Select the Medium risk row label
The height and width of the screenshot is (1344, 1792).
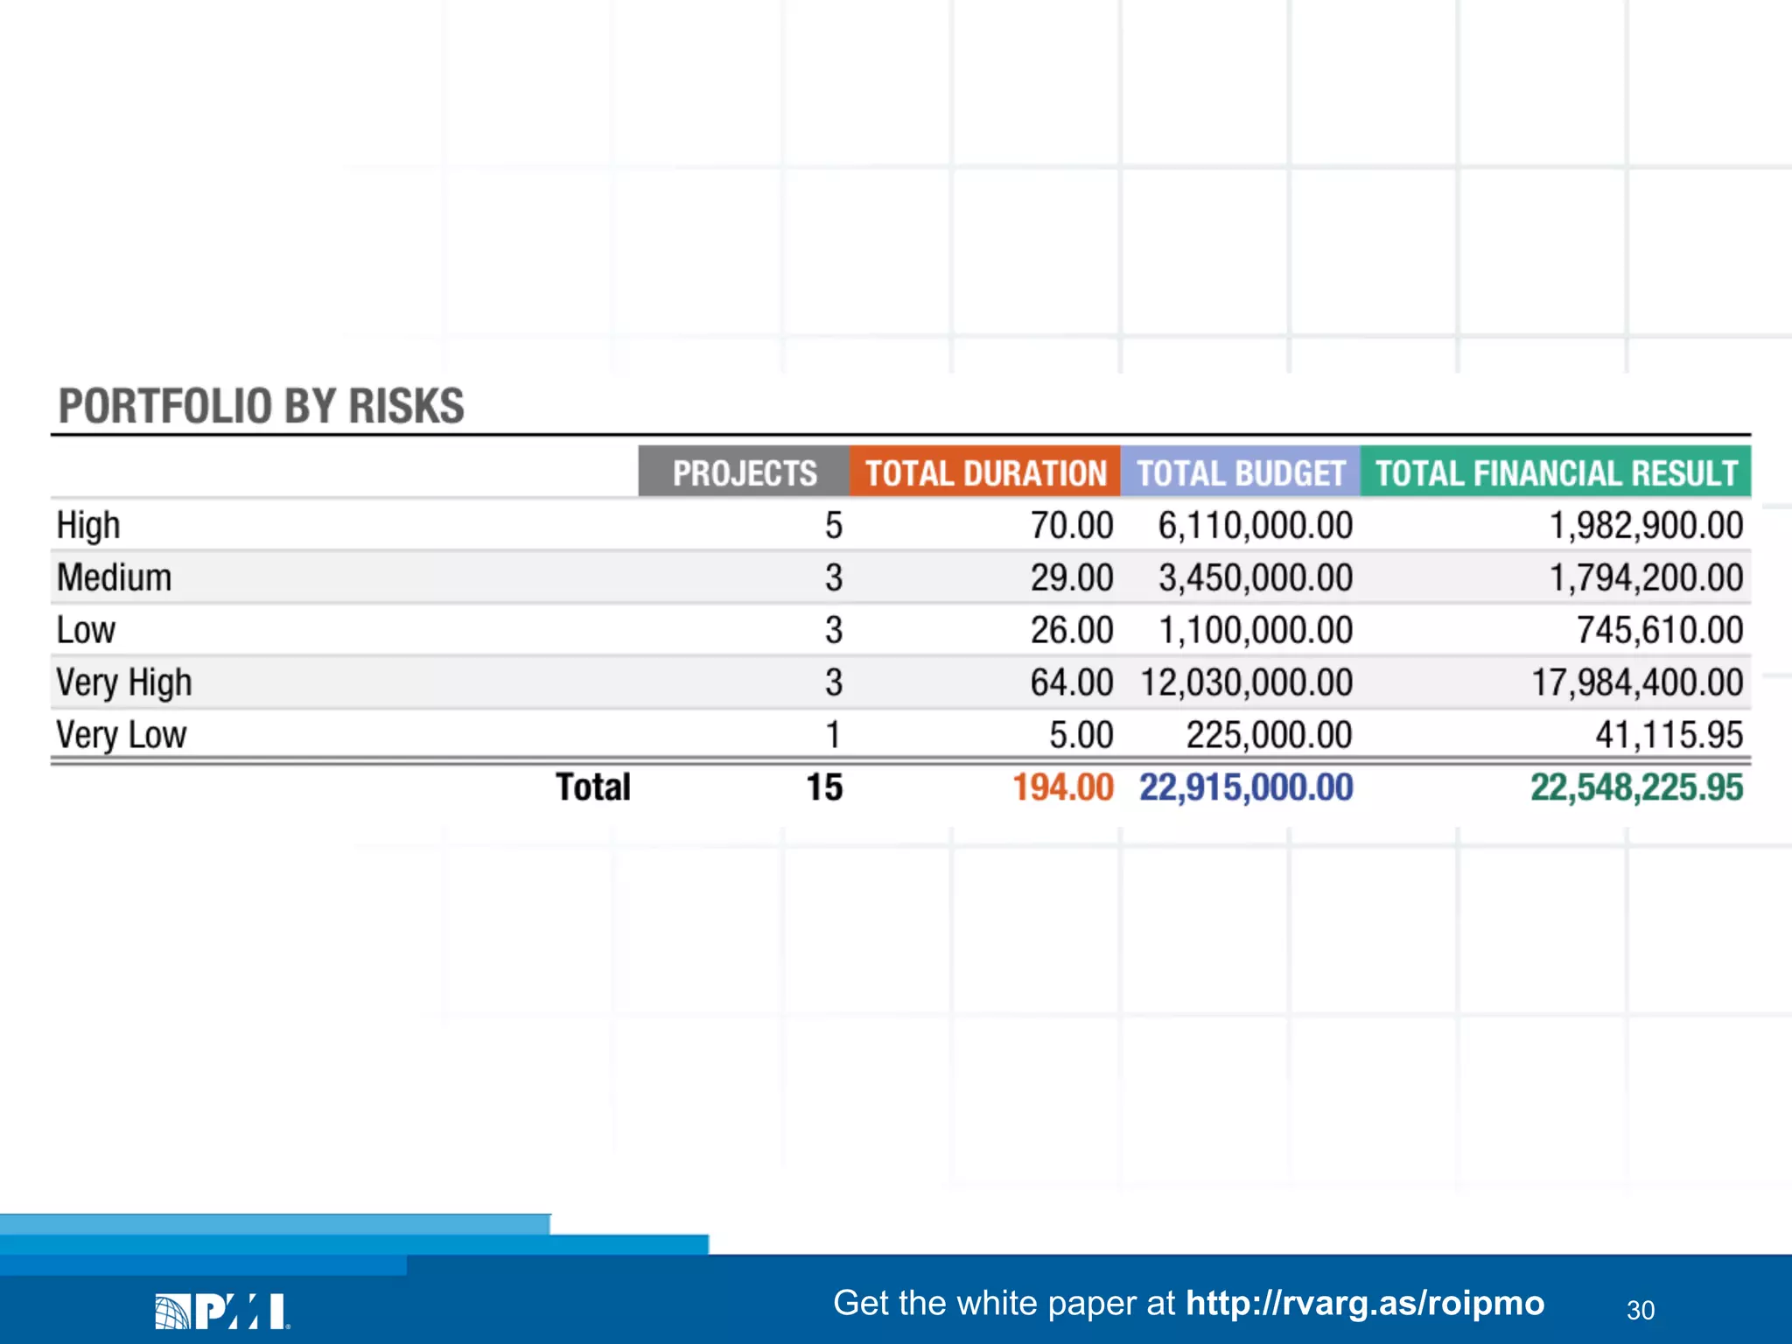(x=114, y=578)
